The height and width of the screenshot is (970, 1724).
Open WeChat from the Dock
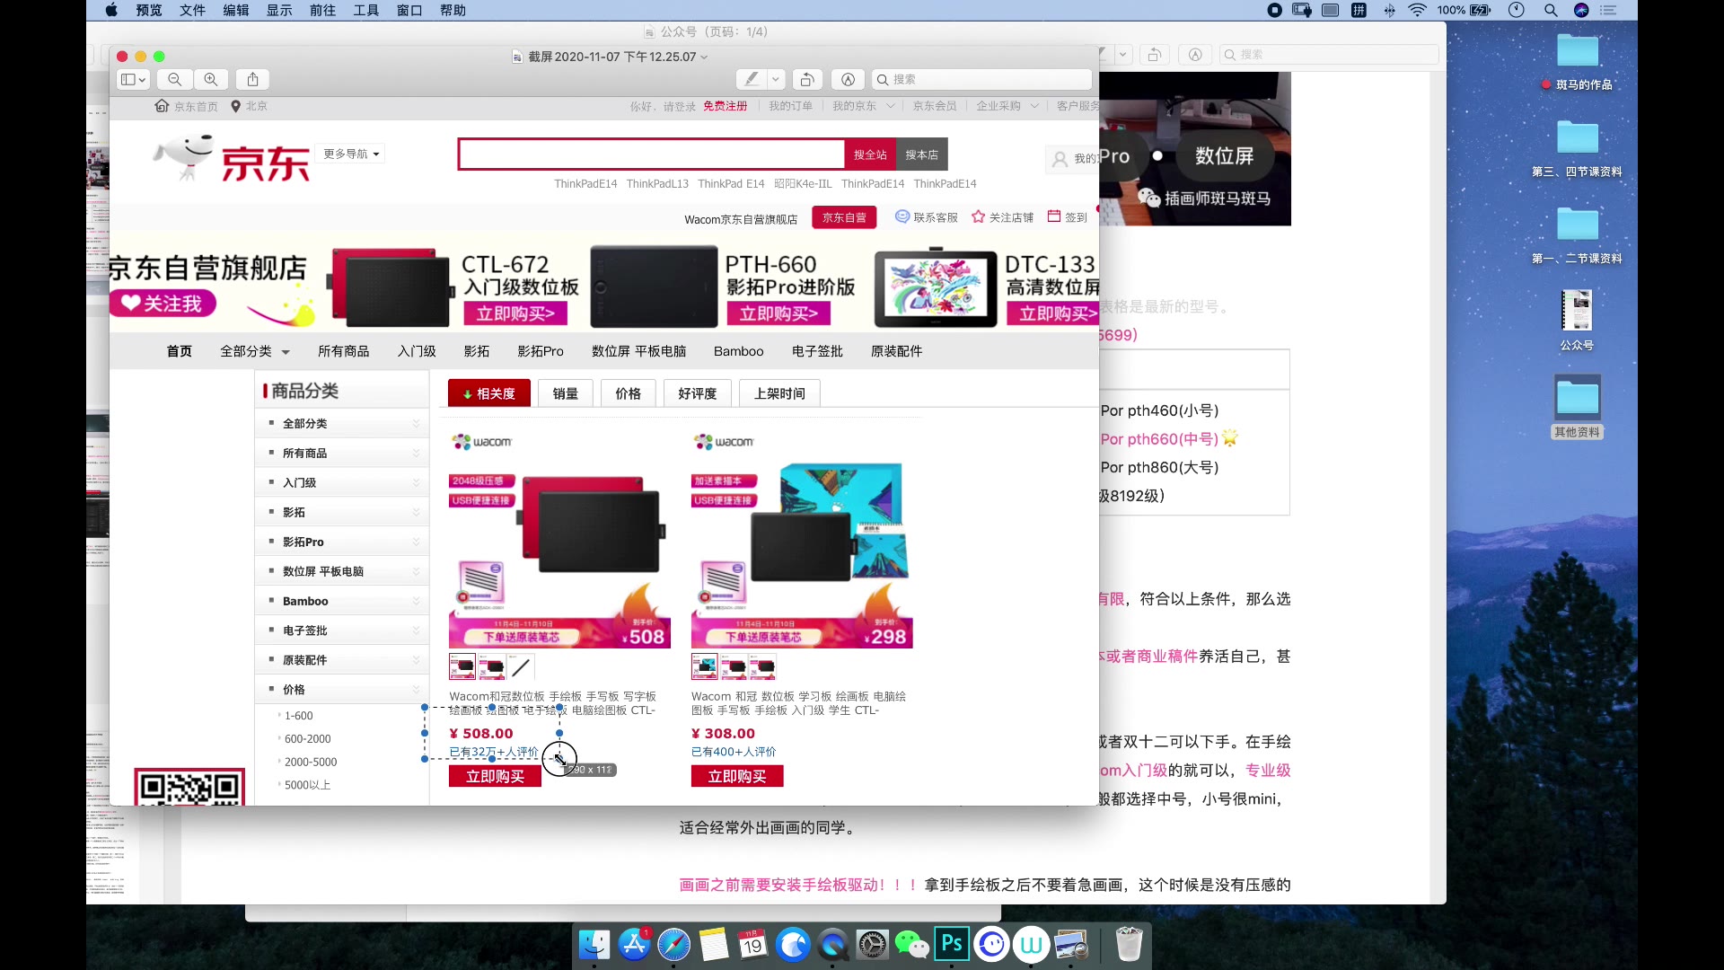911,944
